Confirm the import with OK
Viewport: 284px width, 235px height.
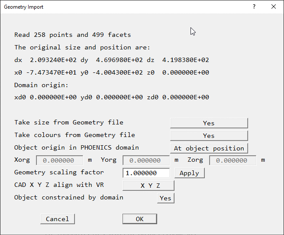pos(139,219)
